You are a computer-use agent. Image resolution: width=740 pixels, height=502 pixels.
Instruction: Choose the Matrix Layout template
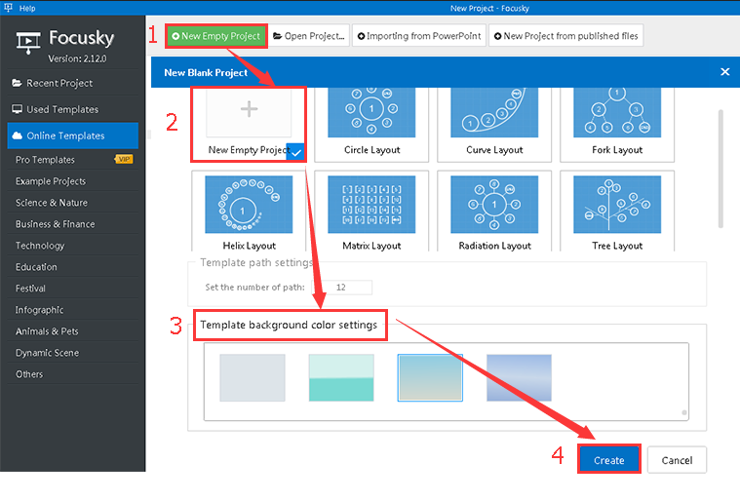click(371, 211)
